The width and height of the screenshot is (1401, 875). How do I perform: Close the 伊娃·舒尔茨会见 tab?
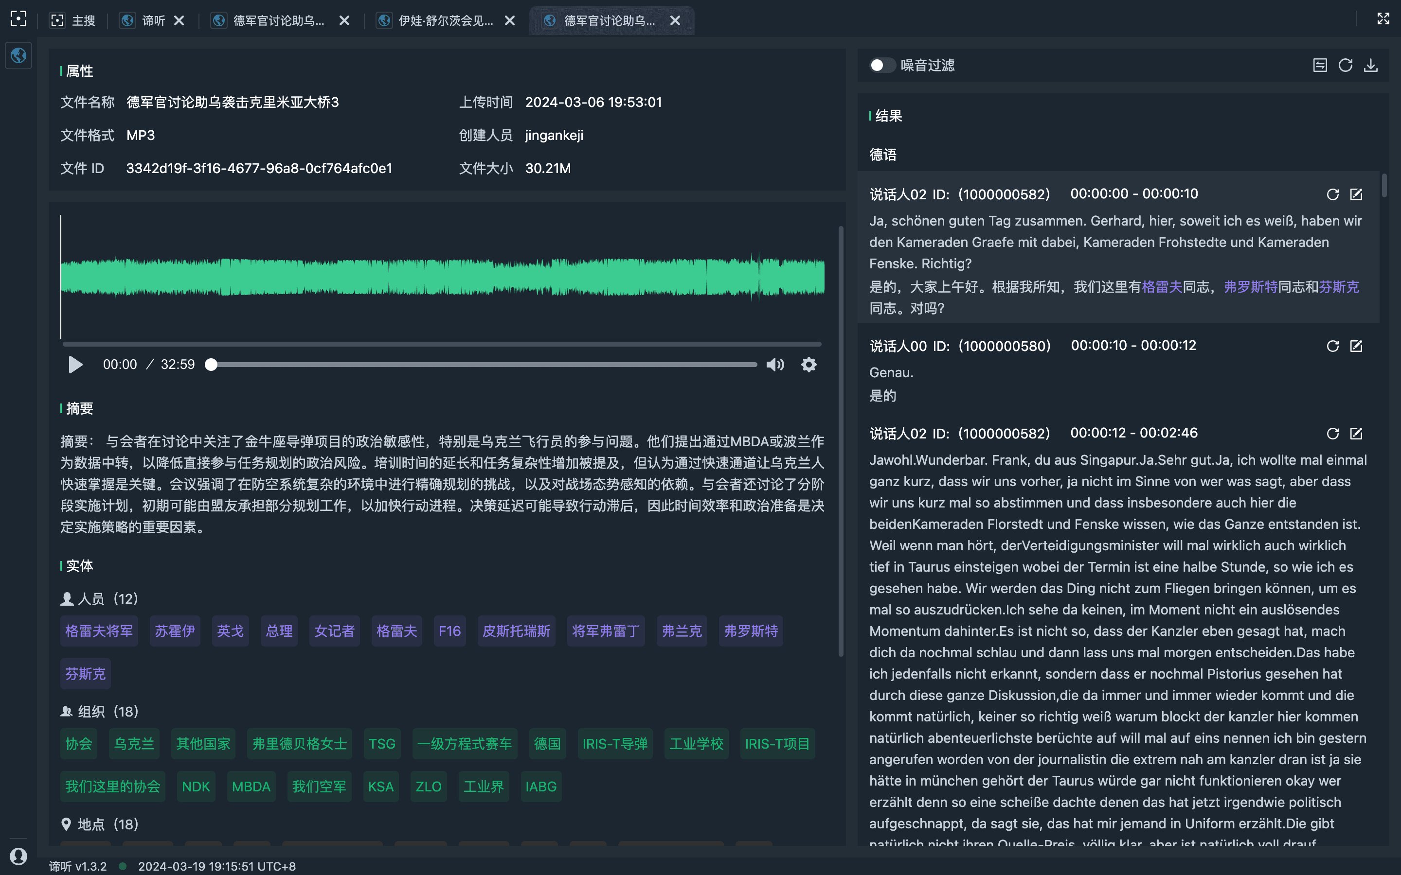(510, 21)
